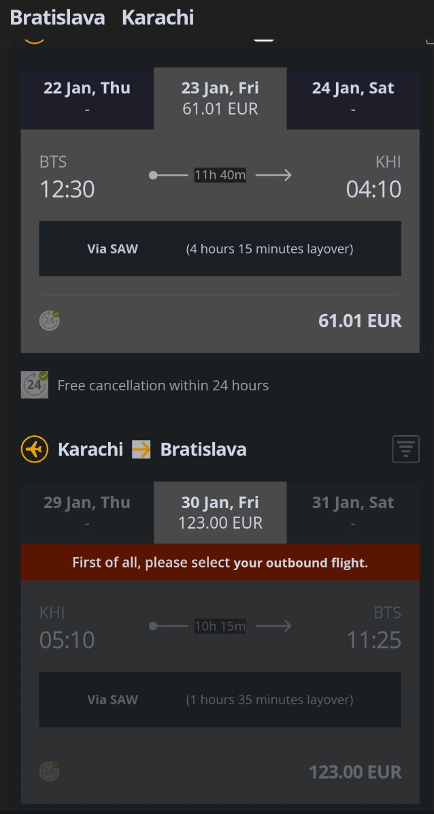Click the Free cancellation within 24 hours text
Image resolution: width=434 pixels, height=814 pixels.
(x=163, y=386)
